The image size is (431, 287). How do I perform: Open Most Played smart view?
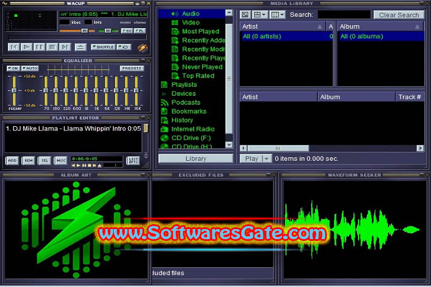click(201, 31)
